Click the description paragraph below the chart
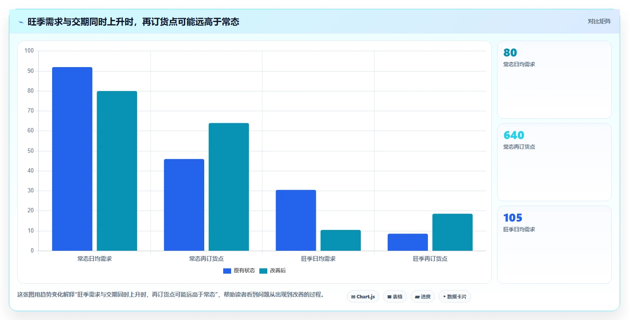 171,294
